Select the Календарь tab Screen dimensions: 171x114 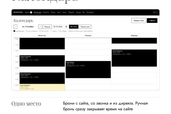tap(38, 12)
